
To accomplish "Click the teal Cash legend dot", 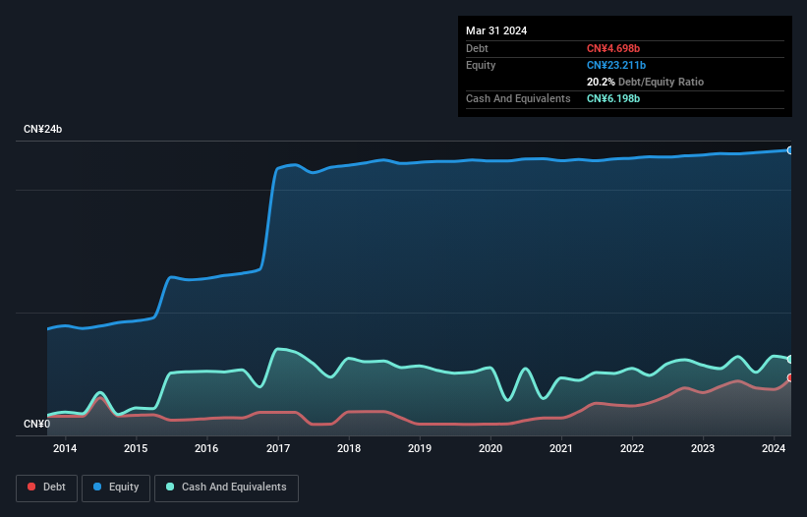I will click(x=170, y=487).
